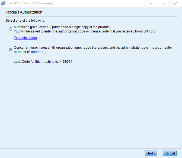The image size is (182, 158).
Task: Open the Example codes link
Action: tap(25, 38)
